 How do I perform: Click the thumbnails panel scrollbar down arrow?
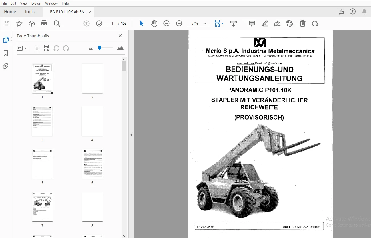[x=124, y=236]
